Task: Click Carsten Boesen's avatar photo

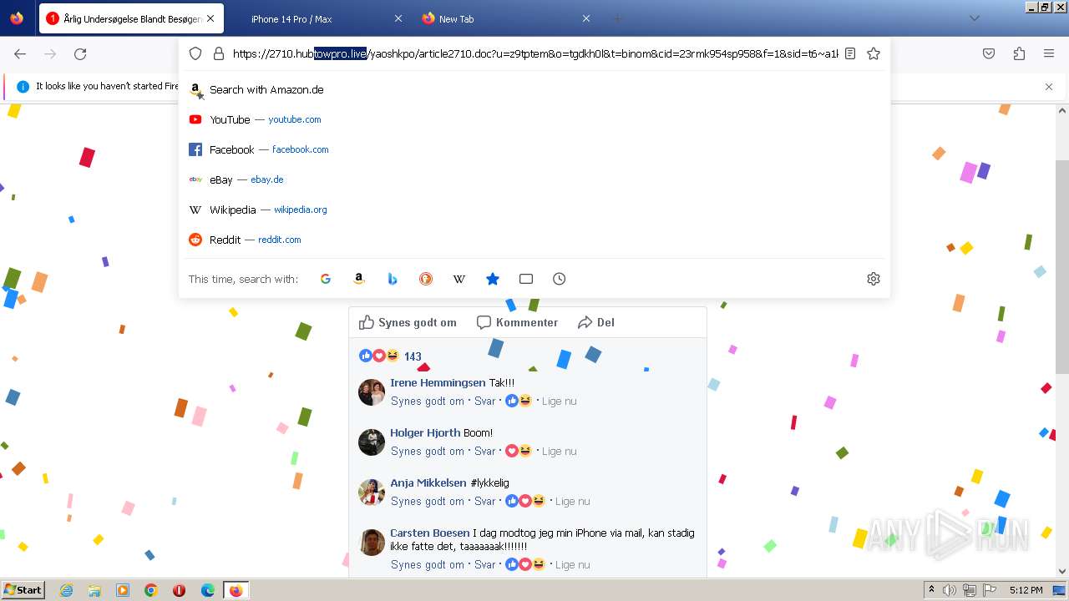Action: (372, 543)
